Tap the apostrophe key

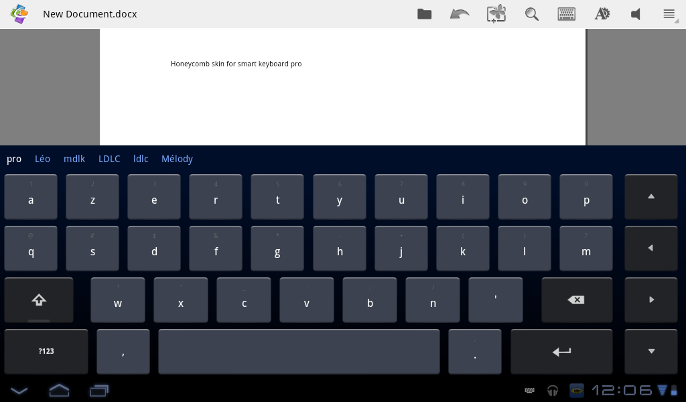click(x=495, y=300)
